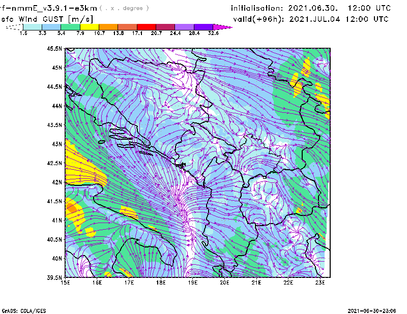
Task: Click the legend value 17.1
Action: coord(137,33)
